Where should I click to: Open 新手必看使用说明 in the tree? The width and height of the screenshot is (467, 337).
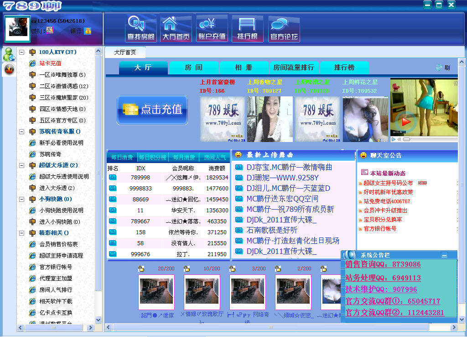point(62,143)
